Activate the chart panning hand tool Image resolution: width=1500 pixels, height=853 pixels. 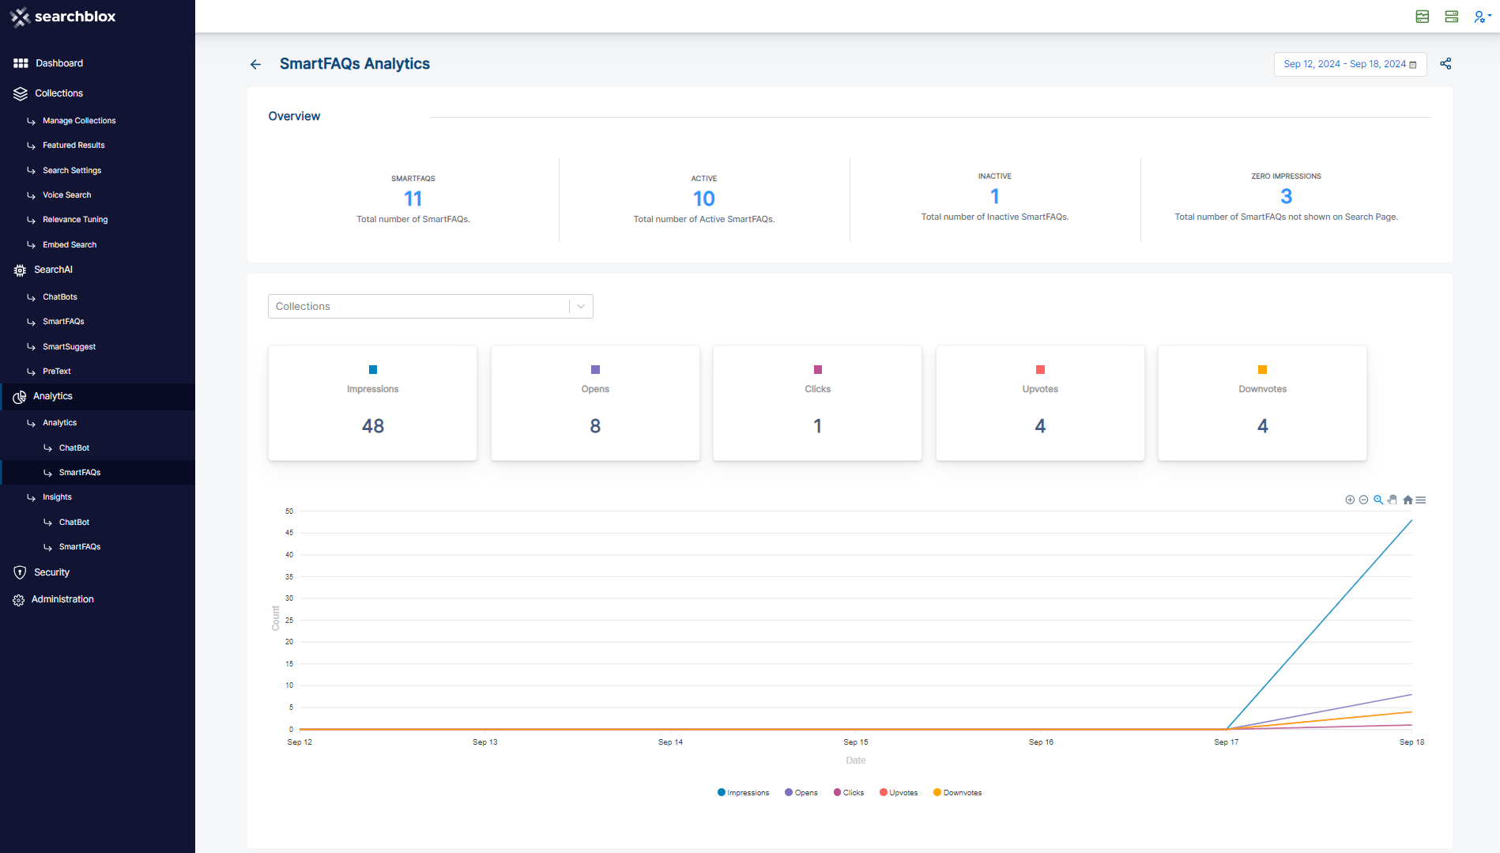pyautogui.click(x=1393, y=500)
